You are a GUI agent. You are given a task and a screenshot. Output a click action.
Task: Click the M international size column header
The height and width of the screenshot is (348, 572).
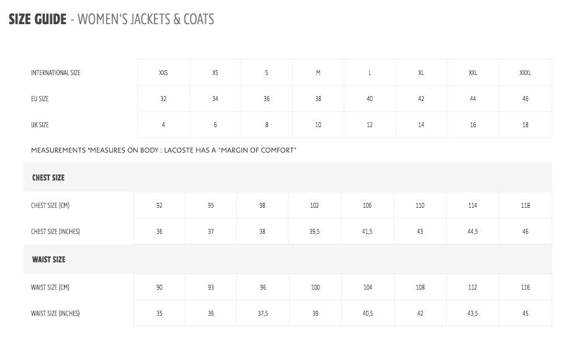pos(318,73)
